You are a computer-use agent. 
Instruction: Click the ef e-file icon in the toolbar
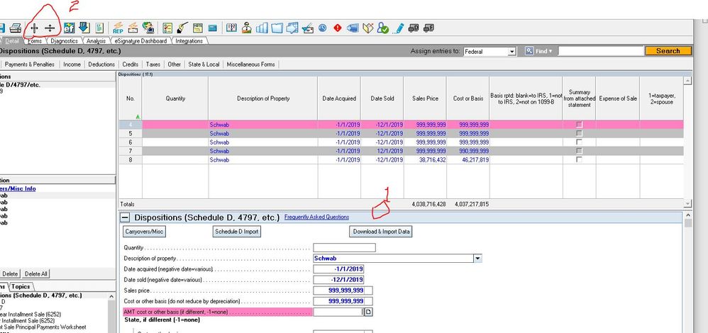click(x=70, y=28)
